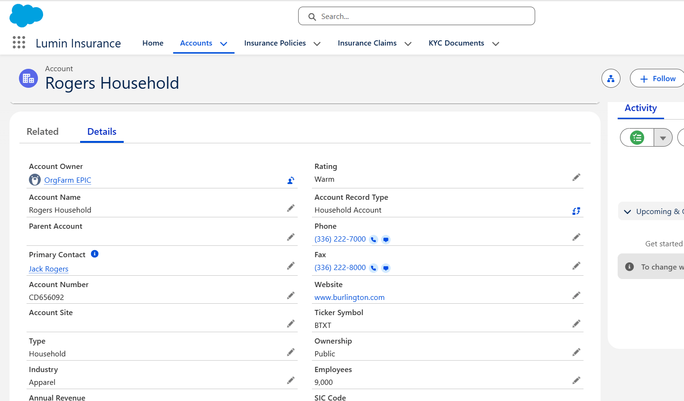Follow the Rogers Household account
Image resolution: width=684 pixels, height=401 pixels.
pyautogui.click(x=657, y=78)
